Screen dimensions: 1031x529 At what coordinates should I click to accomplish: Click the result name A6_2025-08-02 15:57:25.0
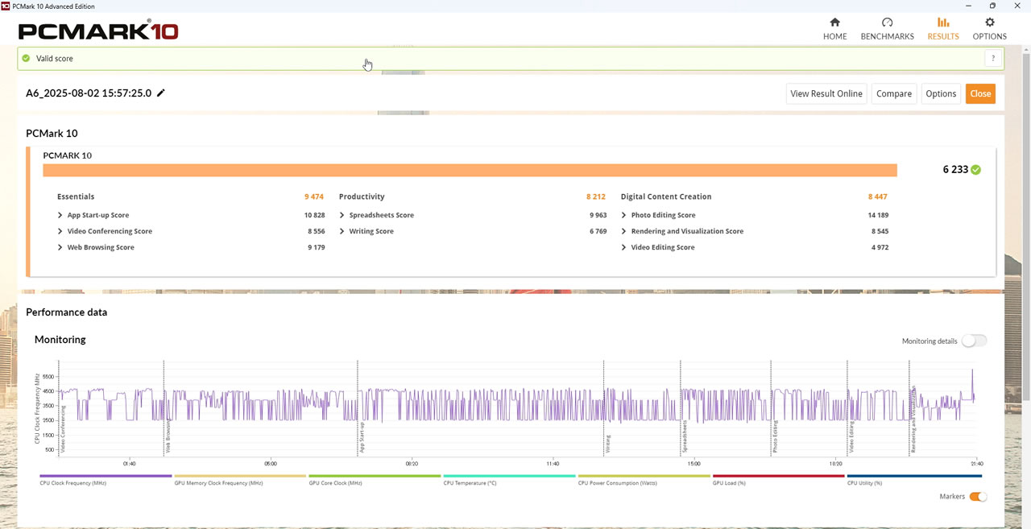coord(89,93)
